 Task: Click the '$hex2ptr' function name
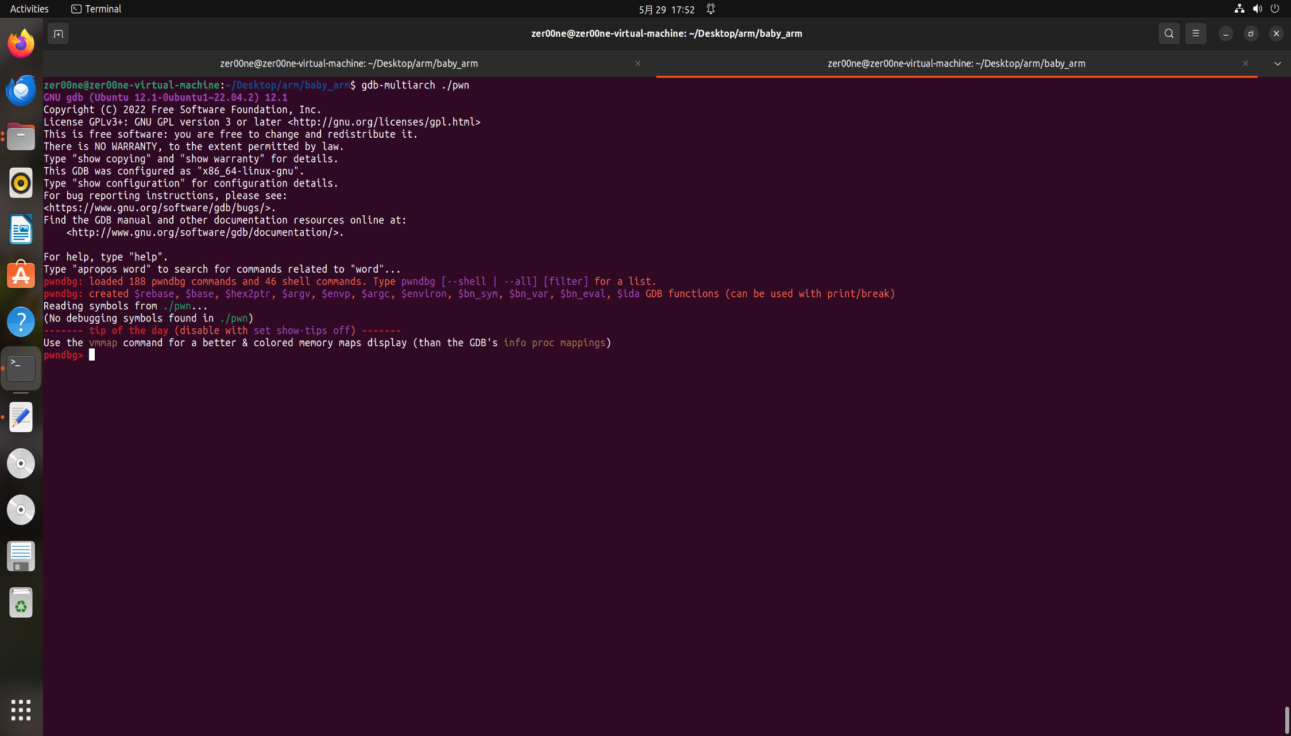pos(248,294)
